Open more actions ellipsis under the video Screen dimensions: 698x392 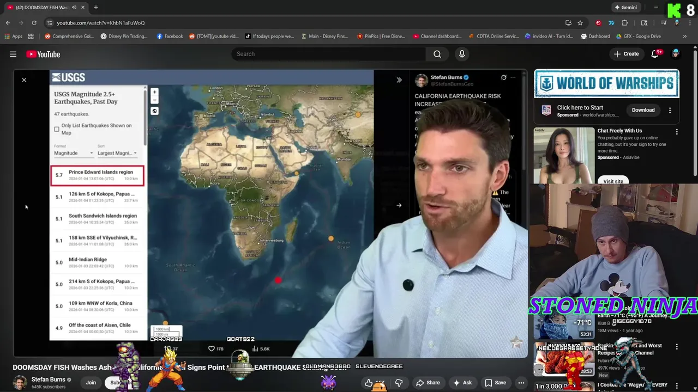click(x=521, y=383)
